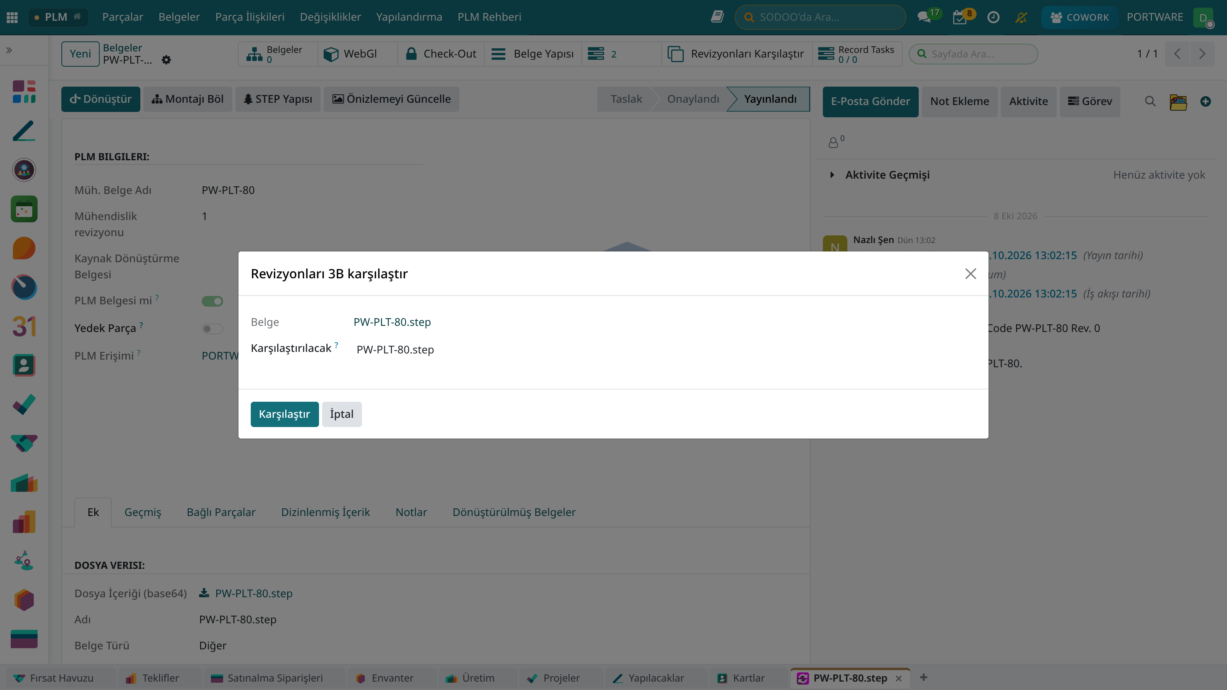
Task: Click the Karşılaştır button in dialog
Action: (x=285, y=414)
